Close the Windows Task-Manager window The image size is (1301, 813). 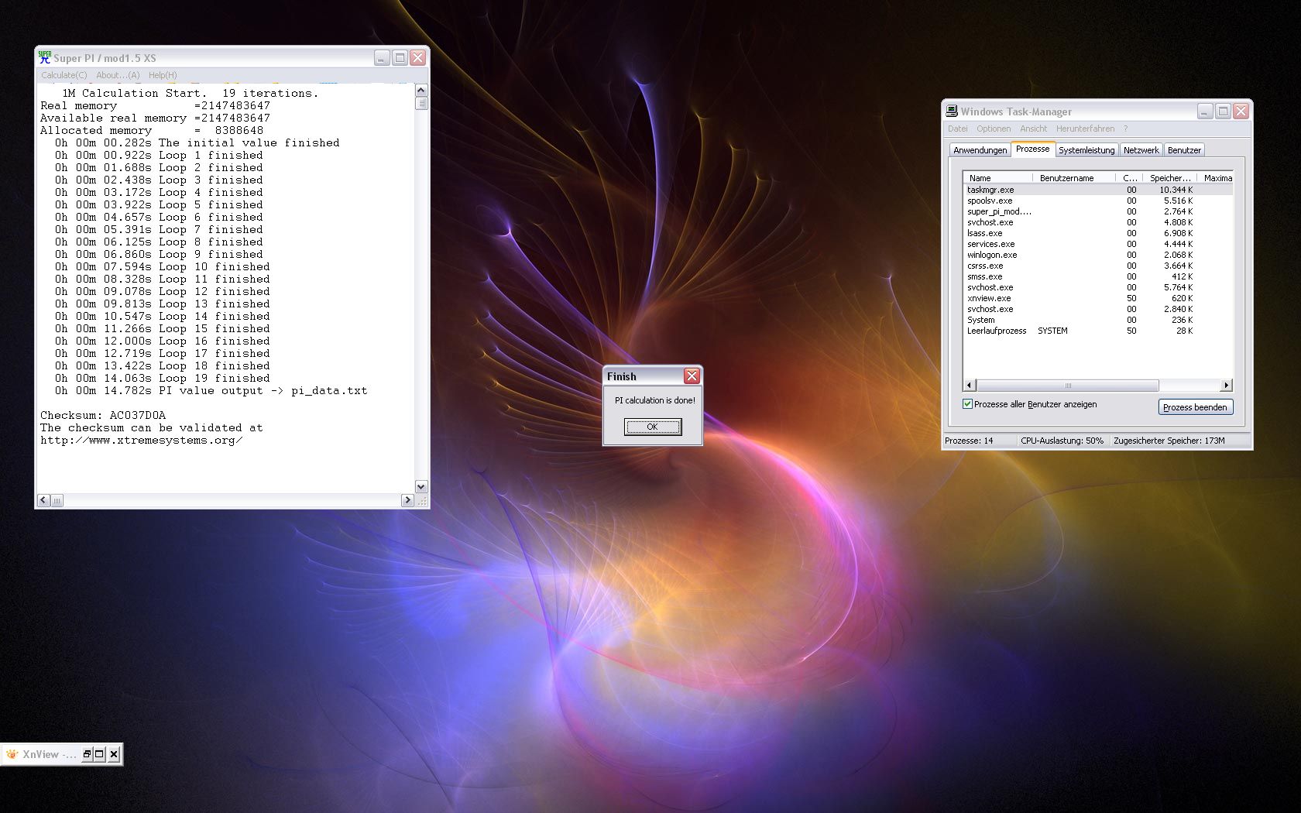pyautogui.click(x=1241, y=111)
